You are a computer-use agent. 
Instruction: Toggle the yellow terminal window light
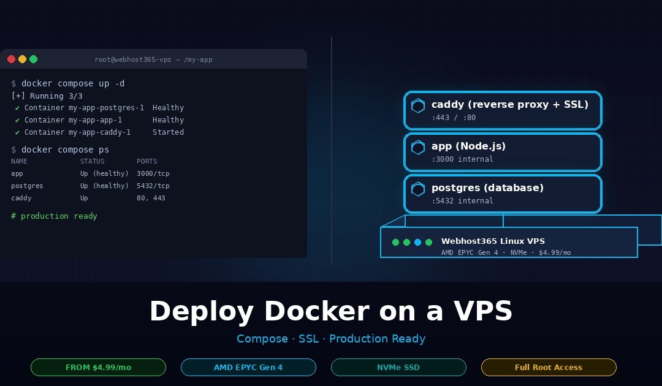(23, 59)
